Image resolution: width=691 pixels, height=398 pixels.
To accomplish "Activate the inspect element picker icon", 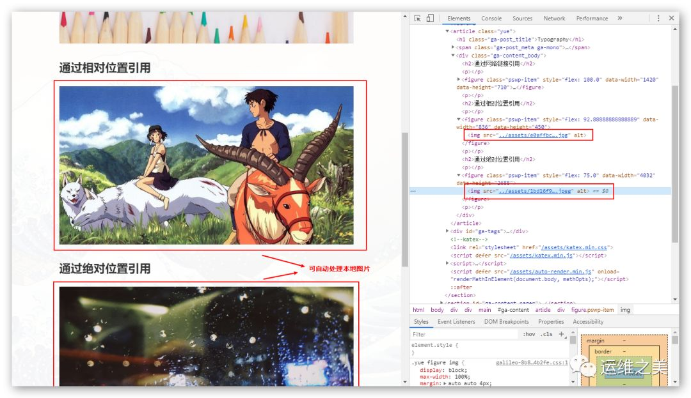I will (417, 18).
